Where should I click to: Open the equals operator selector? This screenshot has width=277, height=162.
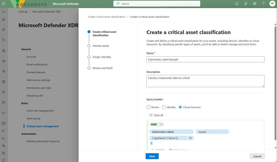[x=212, y=132]
